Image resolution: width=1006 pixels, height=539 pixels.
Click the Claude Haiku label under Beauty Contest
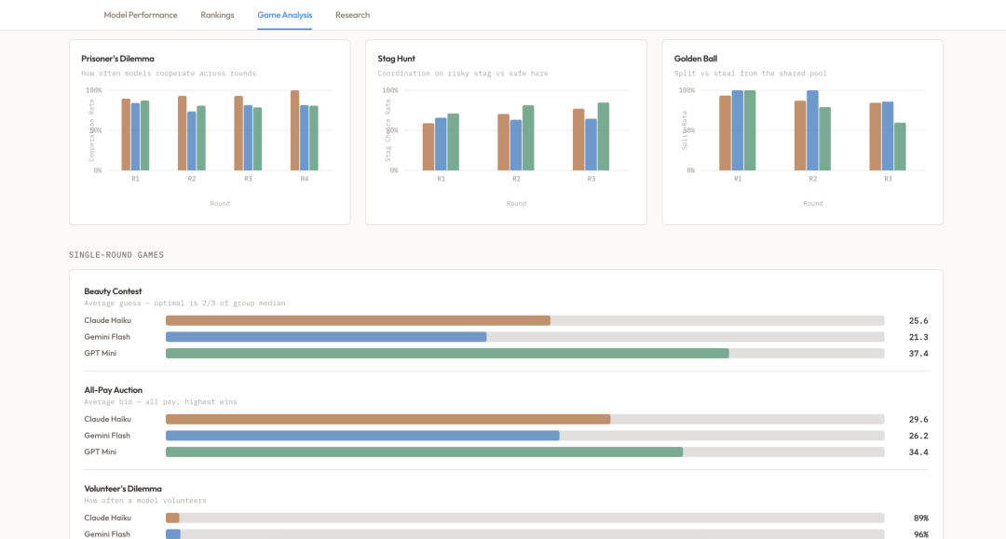[x=107, y=320]
